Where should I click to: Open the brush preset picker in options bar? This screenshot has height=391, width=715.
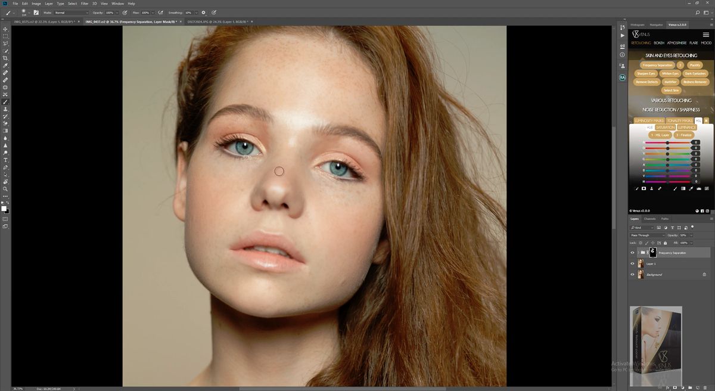coord(24,12)
